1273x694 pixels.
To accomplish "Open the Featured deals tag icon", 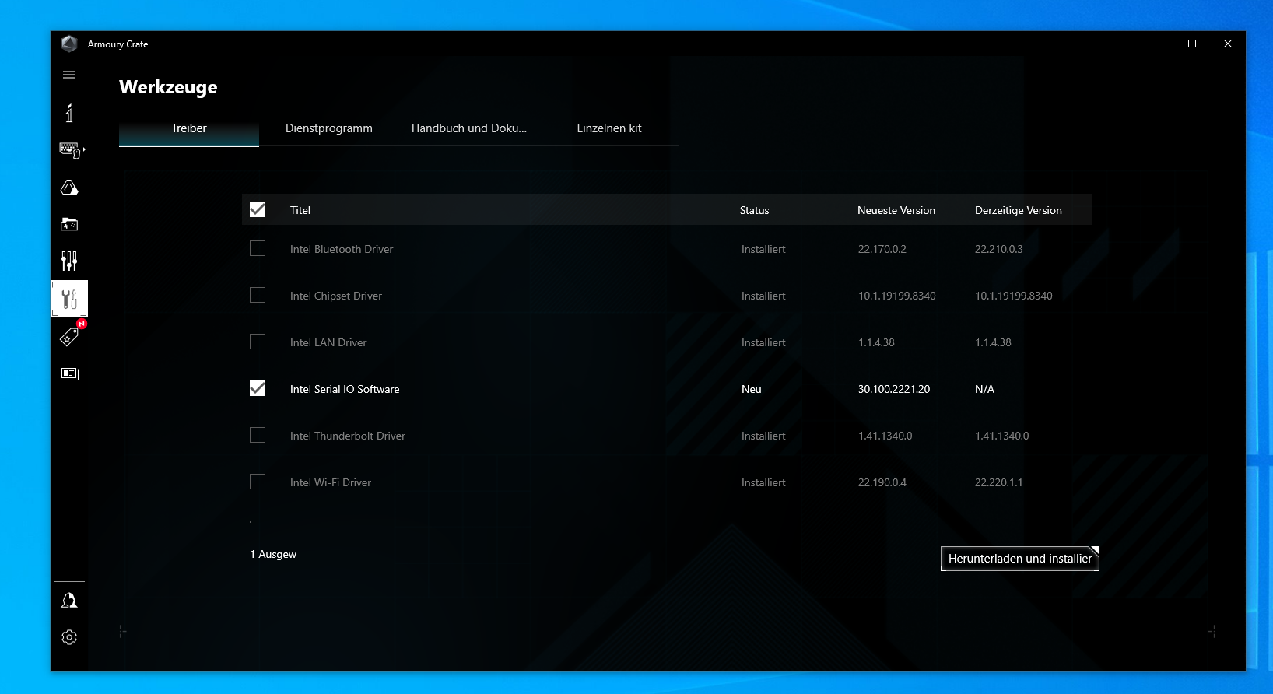I will (69, 337).
